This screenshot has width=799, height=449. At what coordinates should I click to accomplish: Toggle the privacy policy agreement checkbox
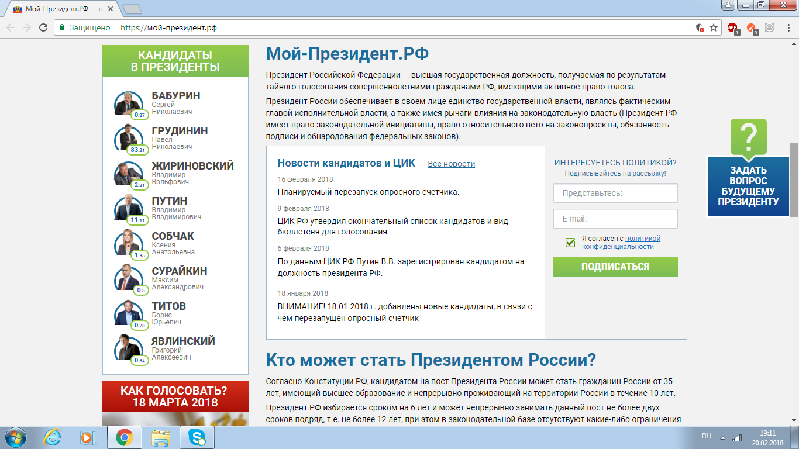tap(570, 243)
